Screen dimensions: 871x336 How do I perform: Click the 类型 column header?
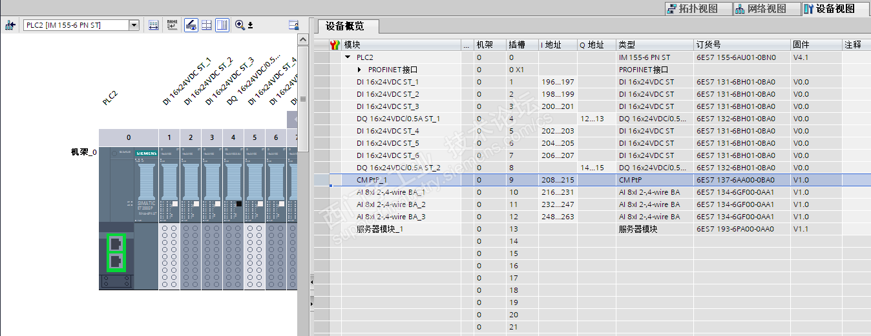655,44
